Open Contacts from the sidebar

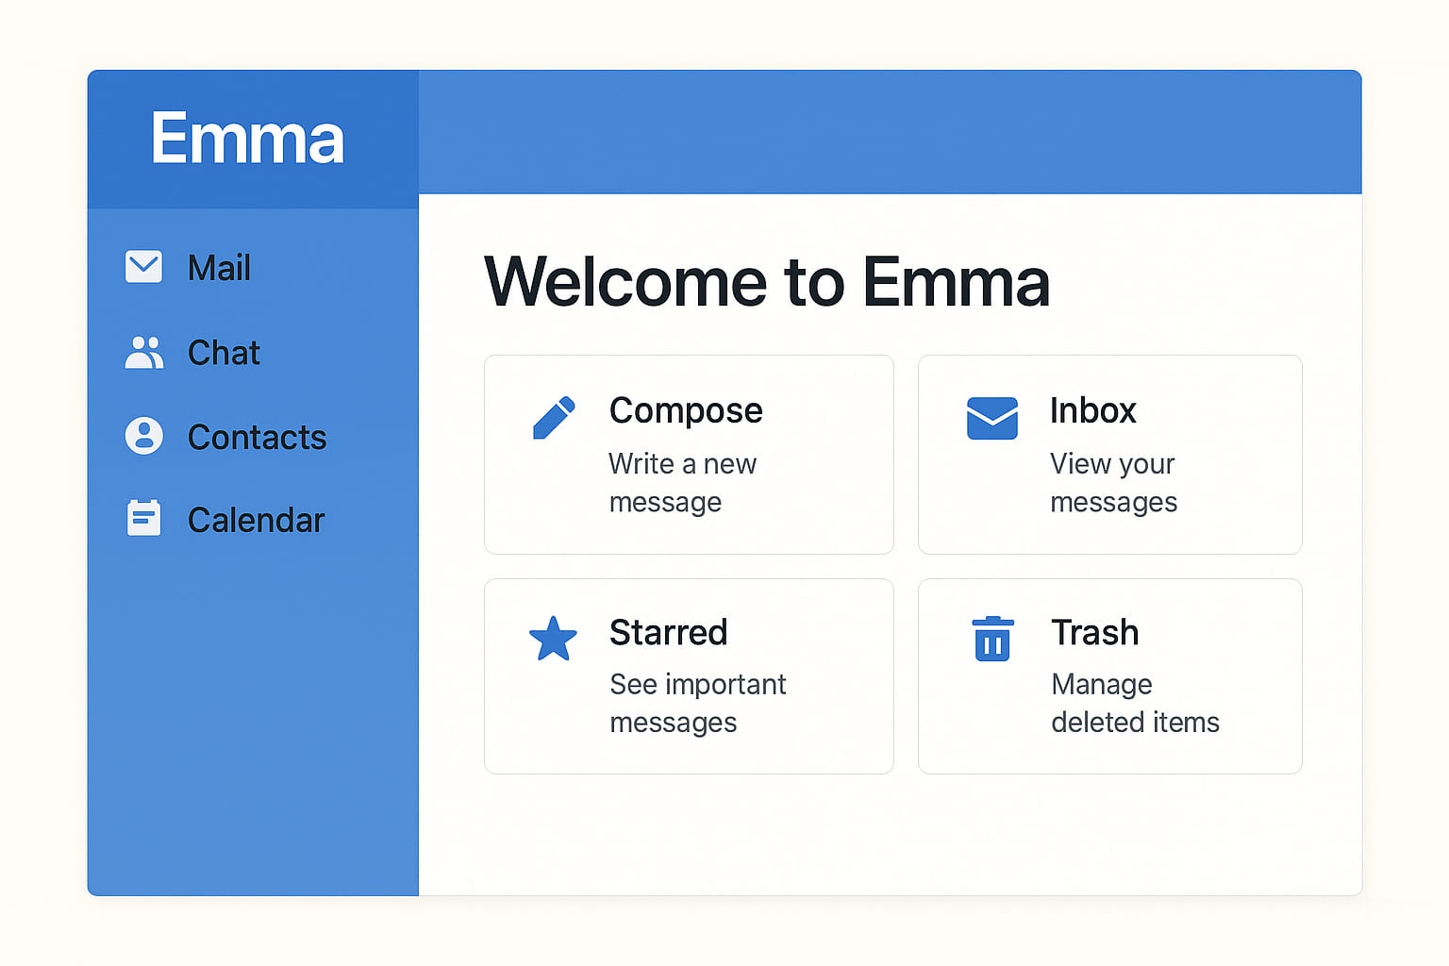[257, 437]
